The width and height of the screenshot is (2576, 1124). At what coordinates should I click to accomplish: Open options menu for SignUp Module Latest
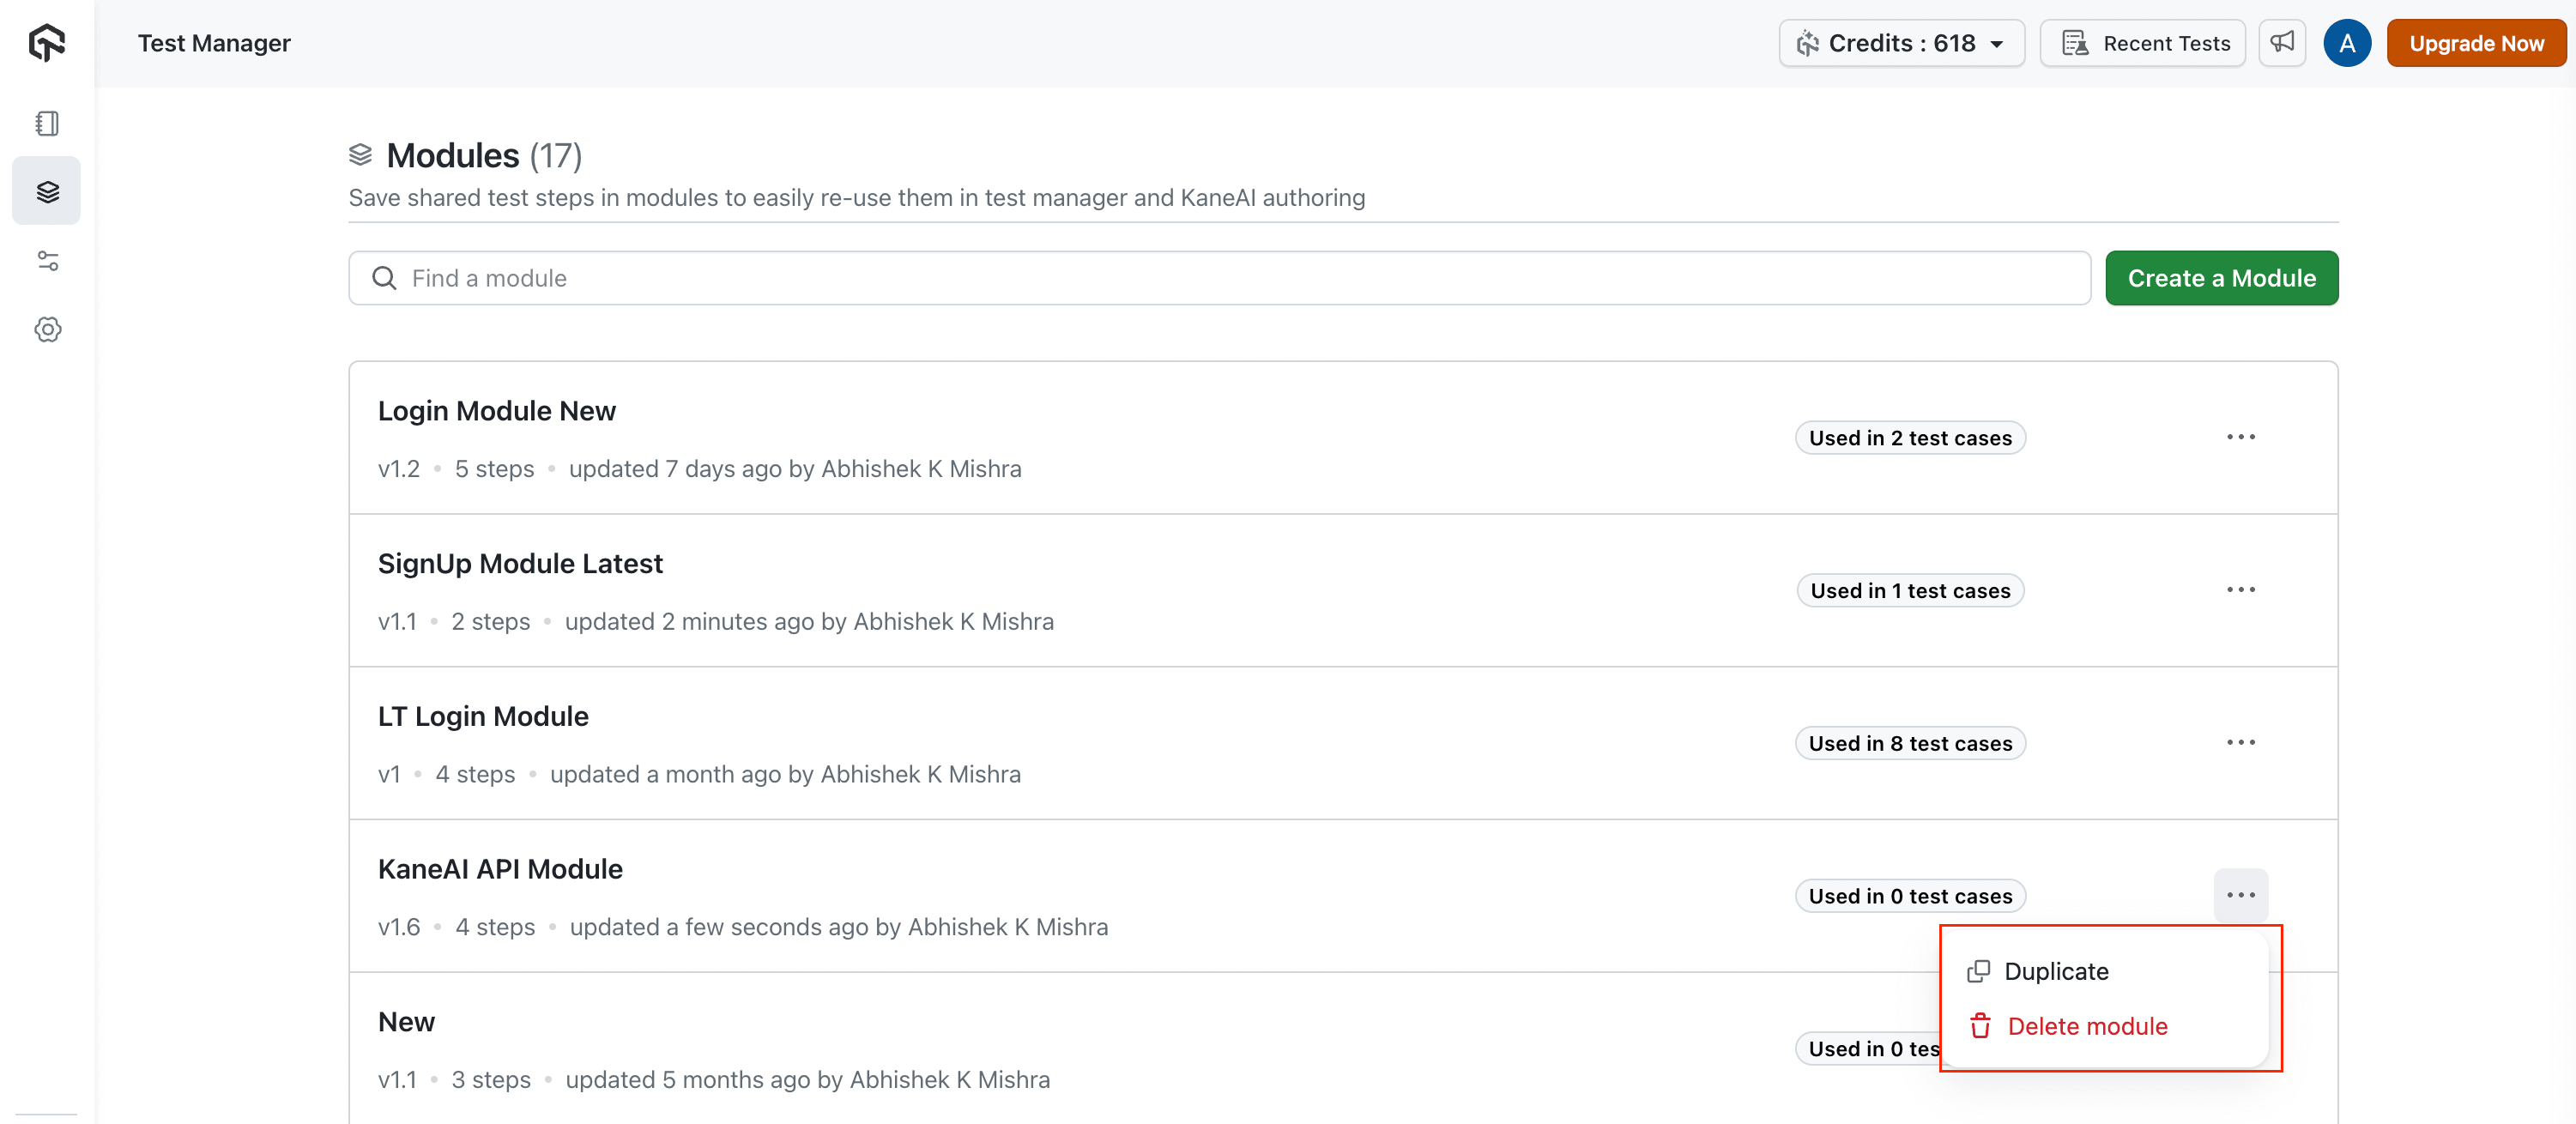pyautogui.click(x=2240, y=590)
